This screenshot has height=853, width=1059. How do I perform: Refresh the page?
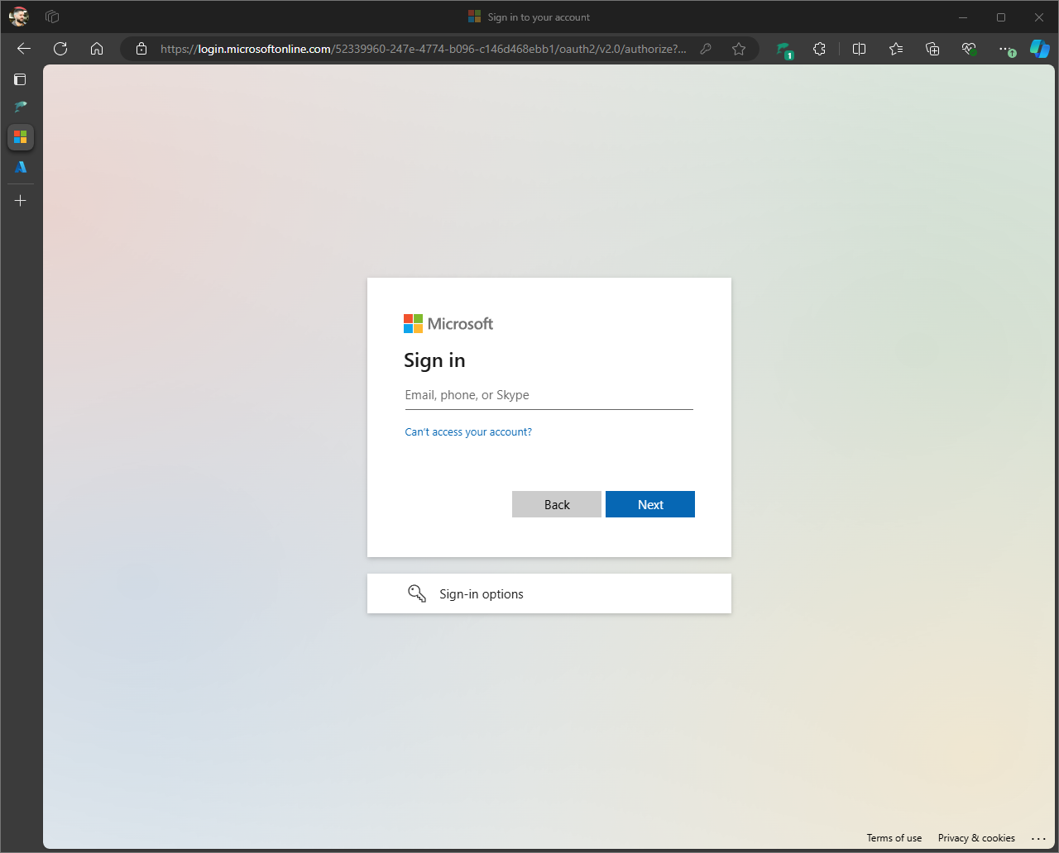[x=60, y=49]
